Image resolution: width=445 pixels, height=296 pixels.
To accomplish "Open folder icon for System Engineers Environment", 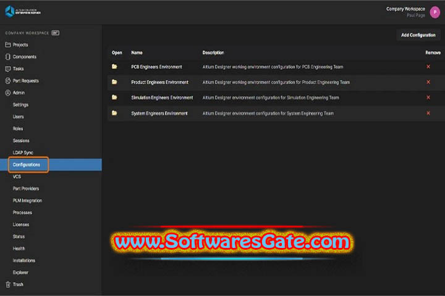I will click(114, 113).
